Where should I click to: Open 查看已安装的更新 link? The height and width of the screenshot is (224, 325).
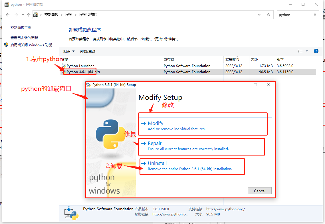(x=24, y=38)
